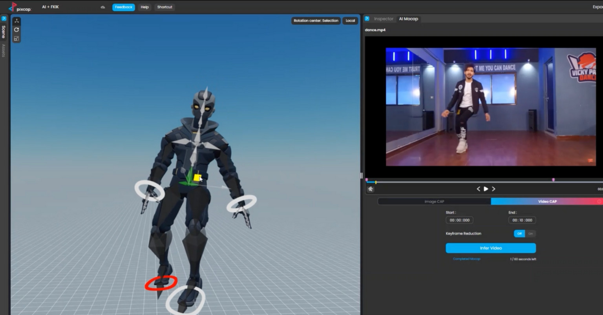Switch to the Image CAP tab

434,201
